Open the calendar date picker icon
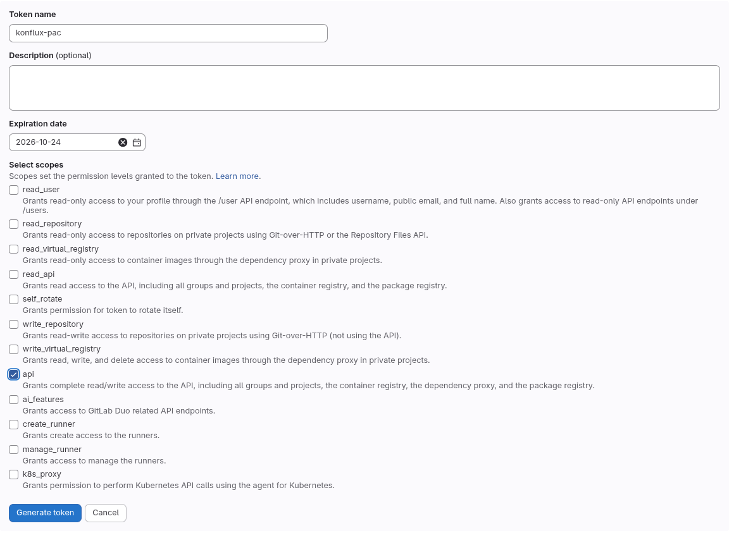The width and height of the screenshot is (734, 533). pos(137,143)
